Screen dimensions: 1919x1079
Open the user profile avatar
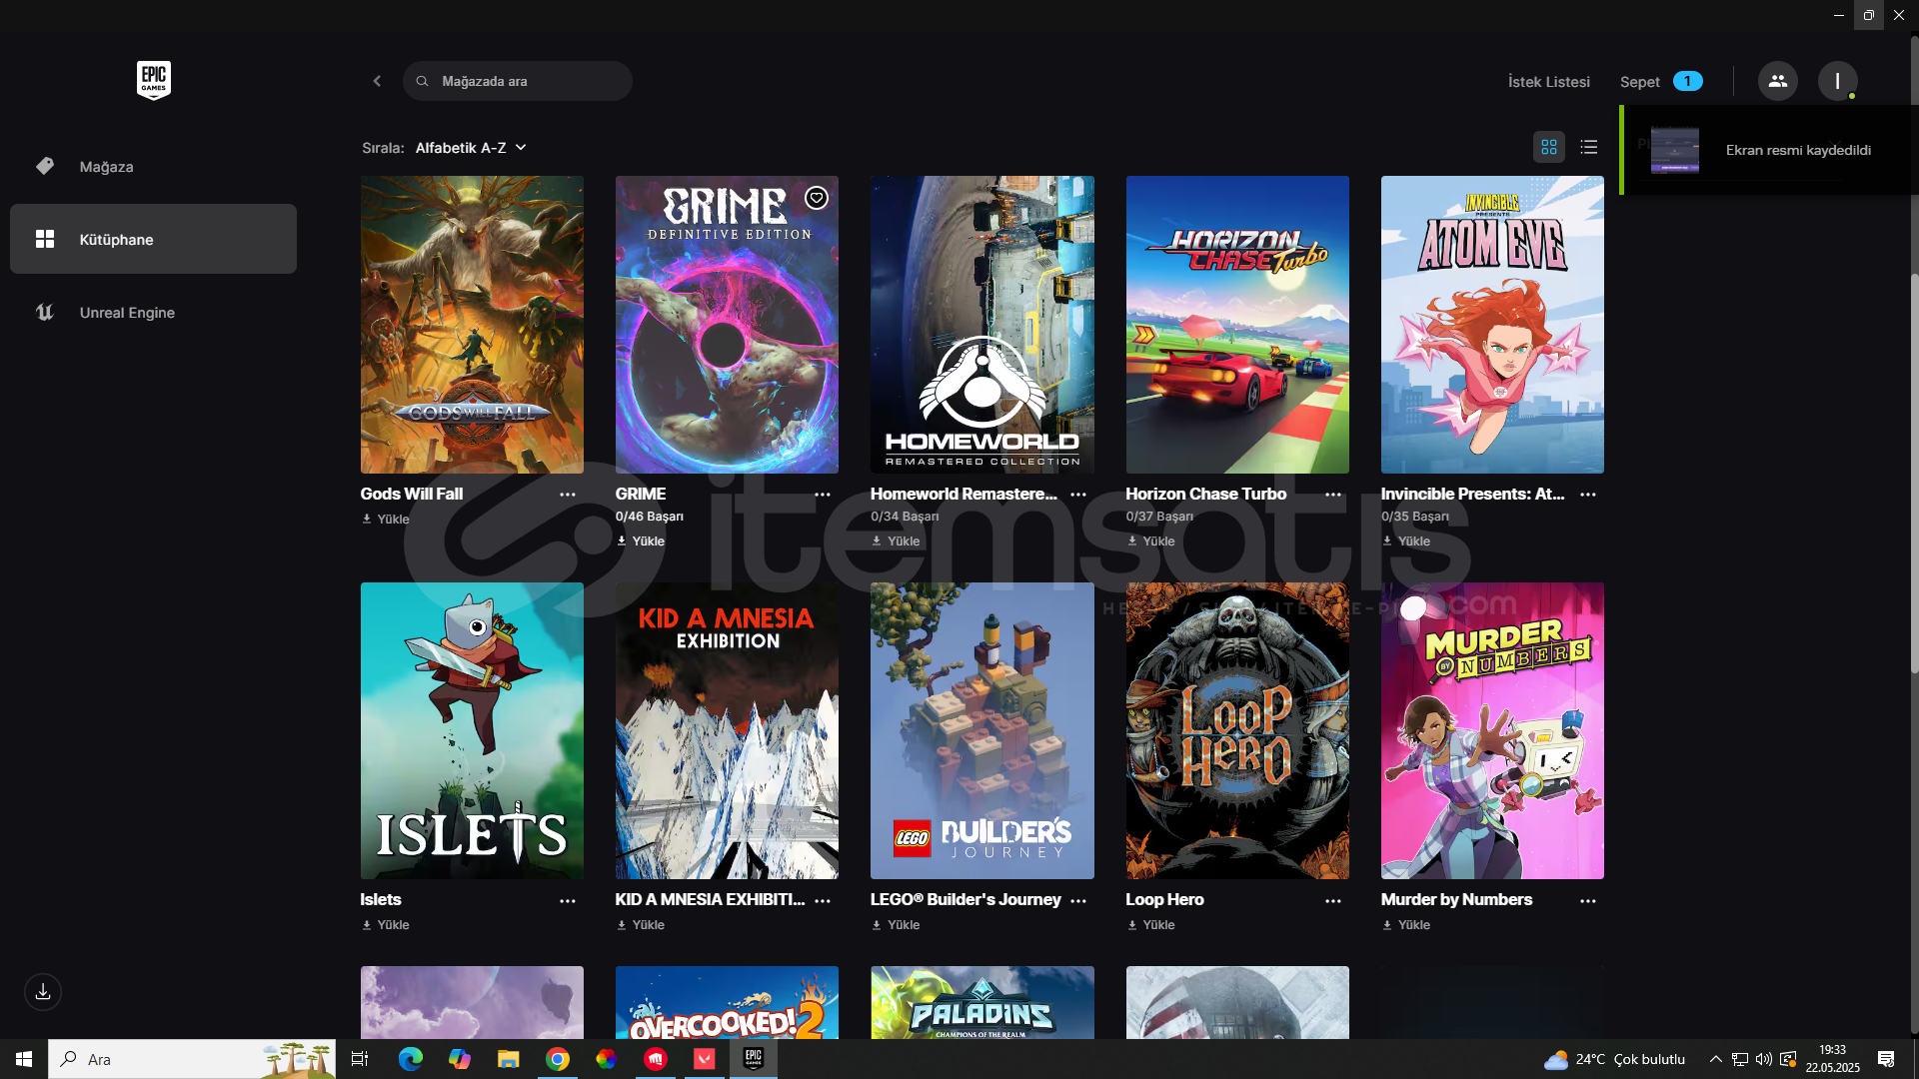1837,81
